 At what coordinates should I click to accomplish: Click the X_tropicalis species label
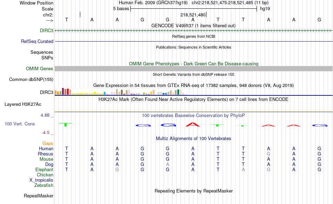coord(41,180)
